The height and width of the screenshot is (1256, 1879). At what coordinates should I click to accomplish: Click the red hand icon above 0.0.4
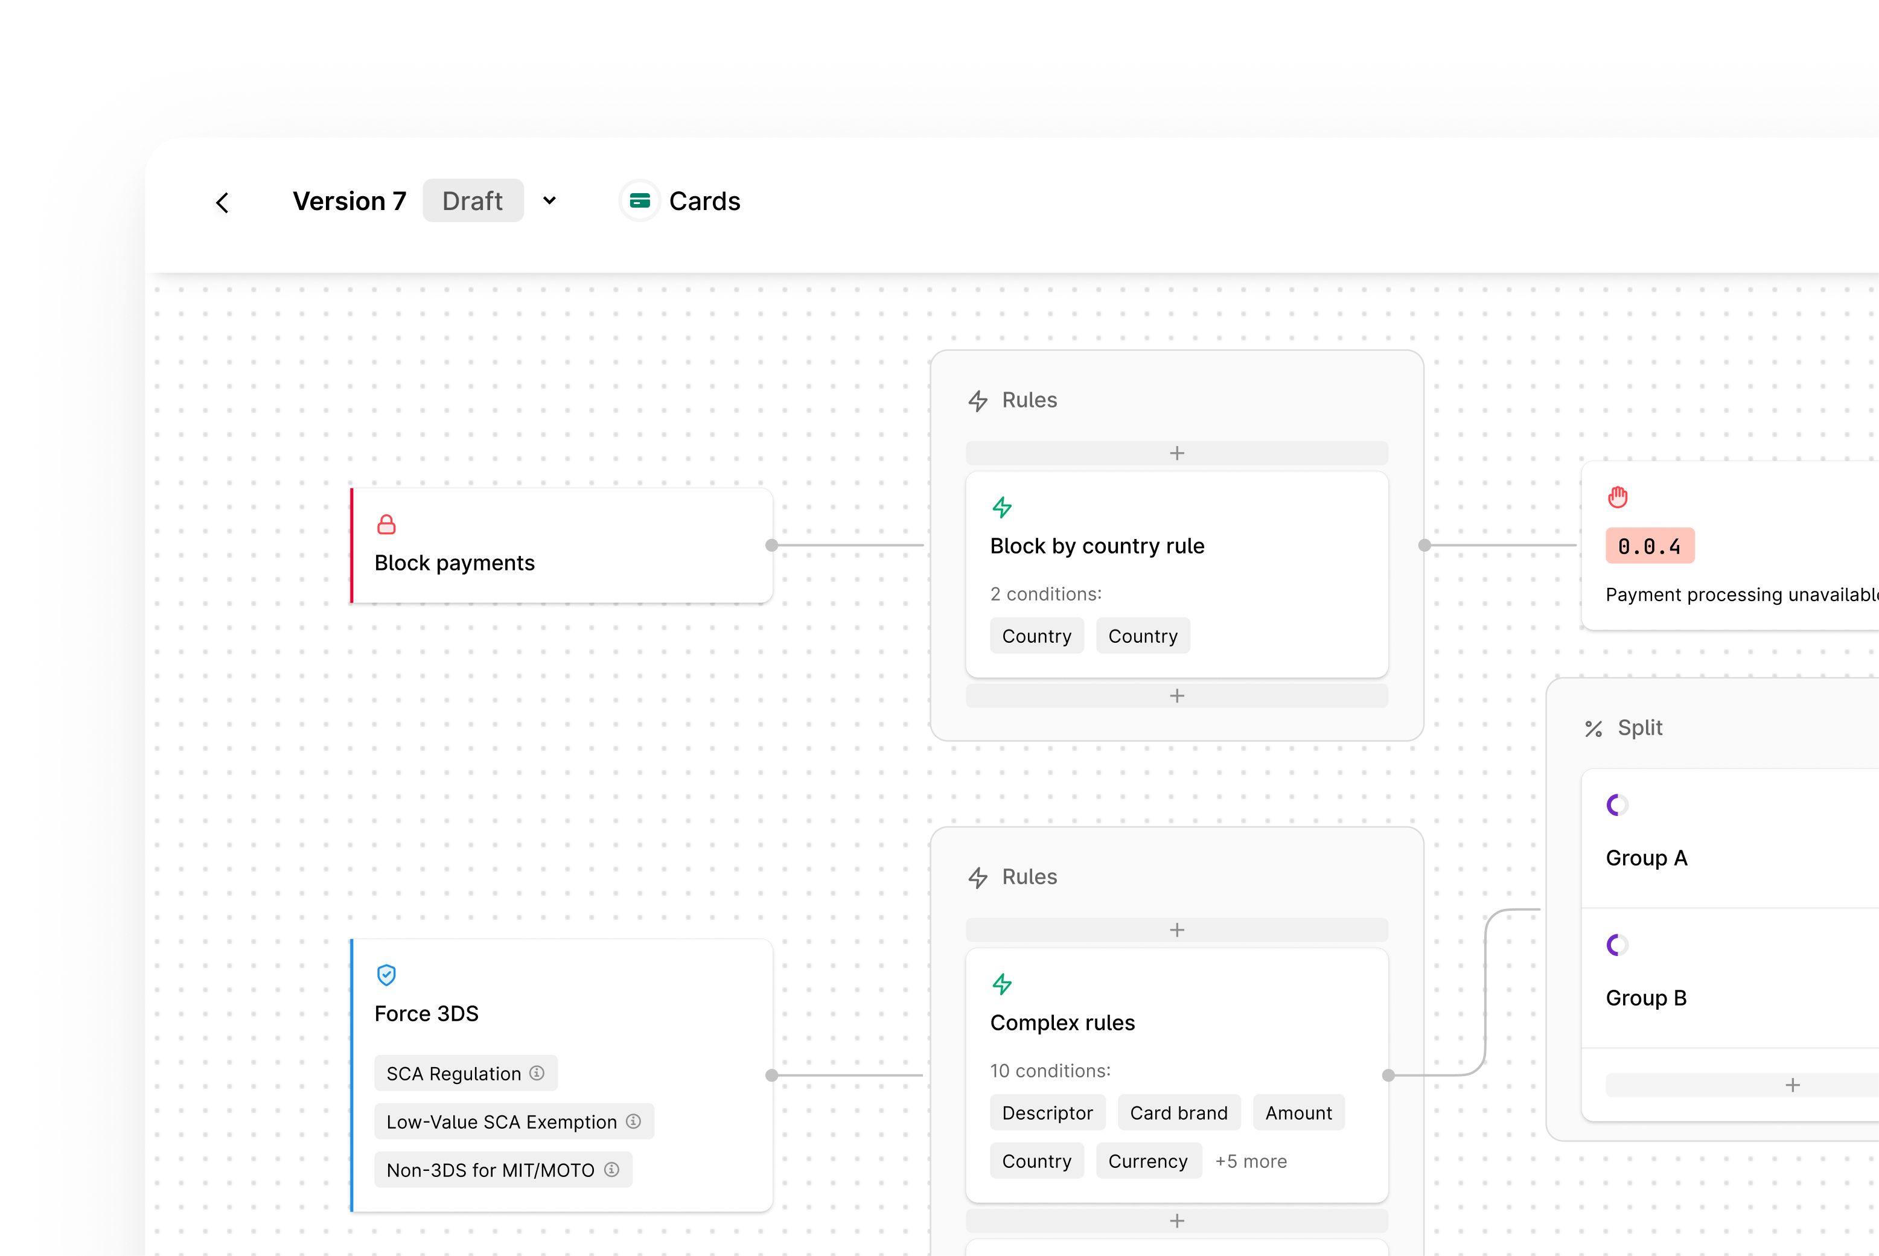(1618, 497)
